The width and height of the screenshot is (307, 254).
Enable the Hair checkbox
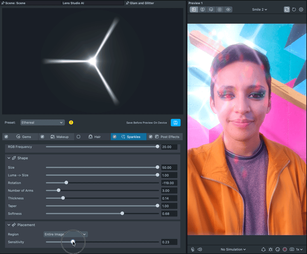[x=79, y=137]
